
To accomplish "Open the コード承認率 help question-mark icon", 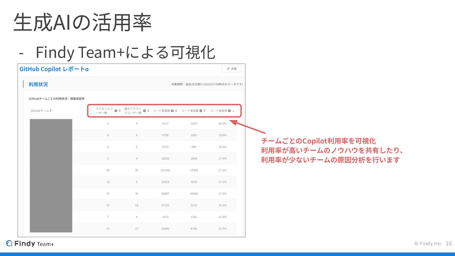I will 229,111.
